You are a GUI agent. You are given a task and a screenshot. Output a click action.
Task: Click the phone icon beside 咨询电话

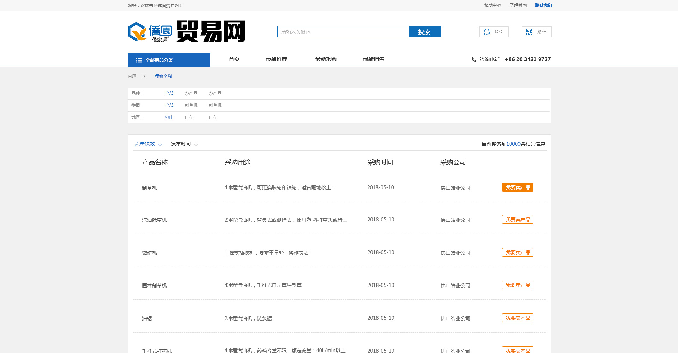click(474, 60)
